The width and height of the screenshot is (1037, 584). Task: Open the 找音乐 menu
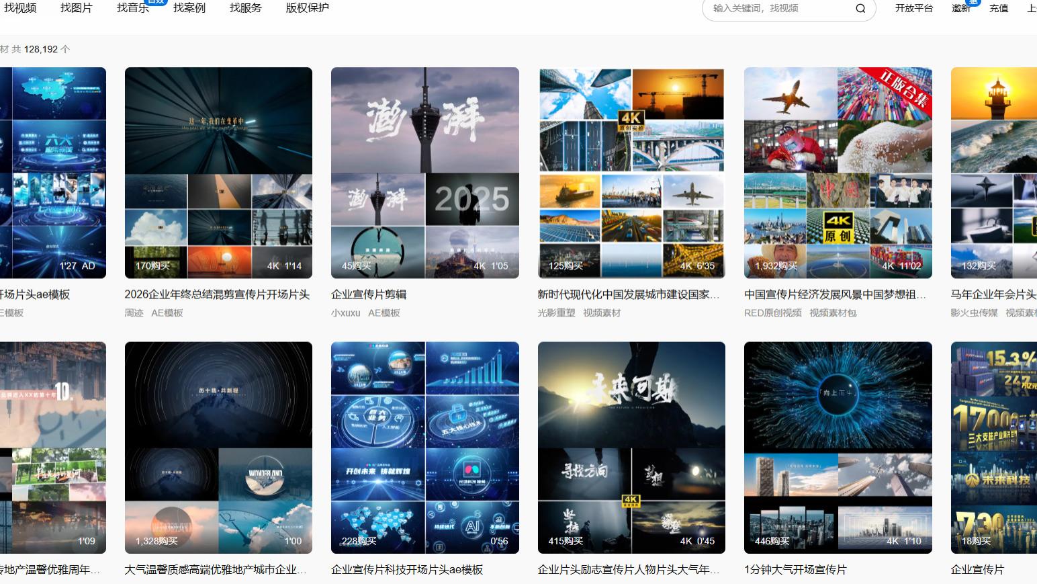coord(133,8)
